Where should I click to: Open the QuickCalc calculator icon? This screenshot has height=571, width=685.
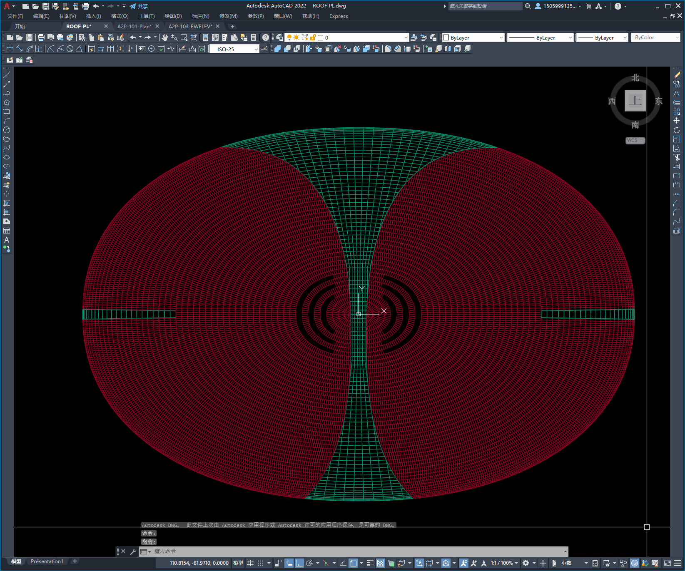[x=254, y=37]
